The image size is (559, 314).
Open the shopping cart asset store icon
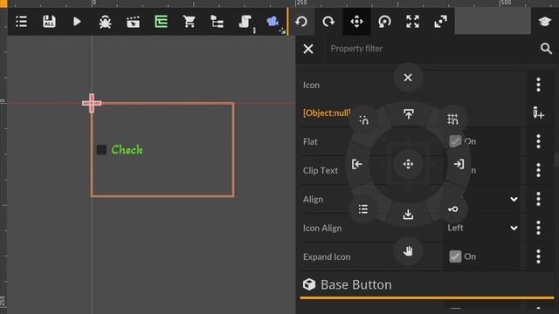coord(189,22)
